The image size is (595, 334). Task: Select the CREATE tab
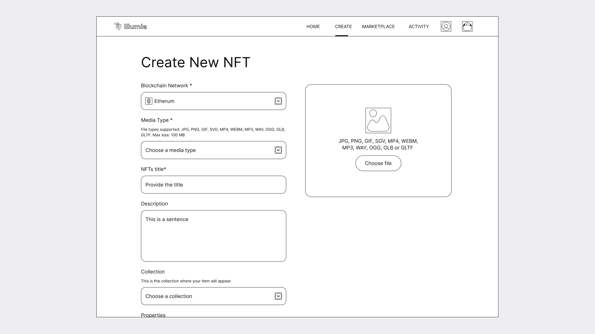tap(343, 27)
